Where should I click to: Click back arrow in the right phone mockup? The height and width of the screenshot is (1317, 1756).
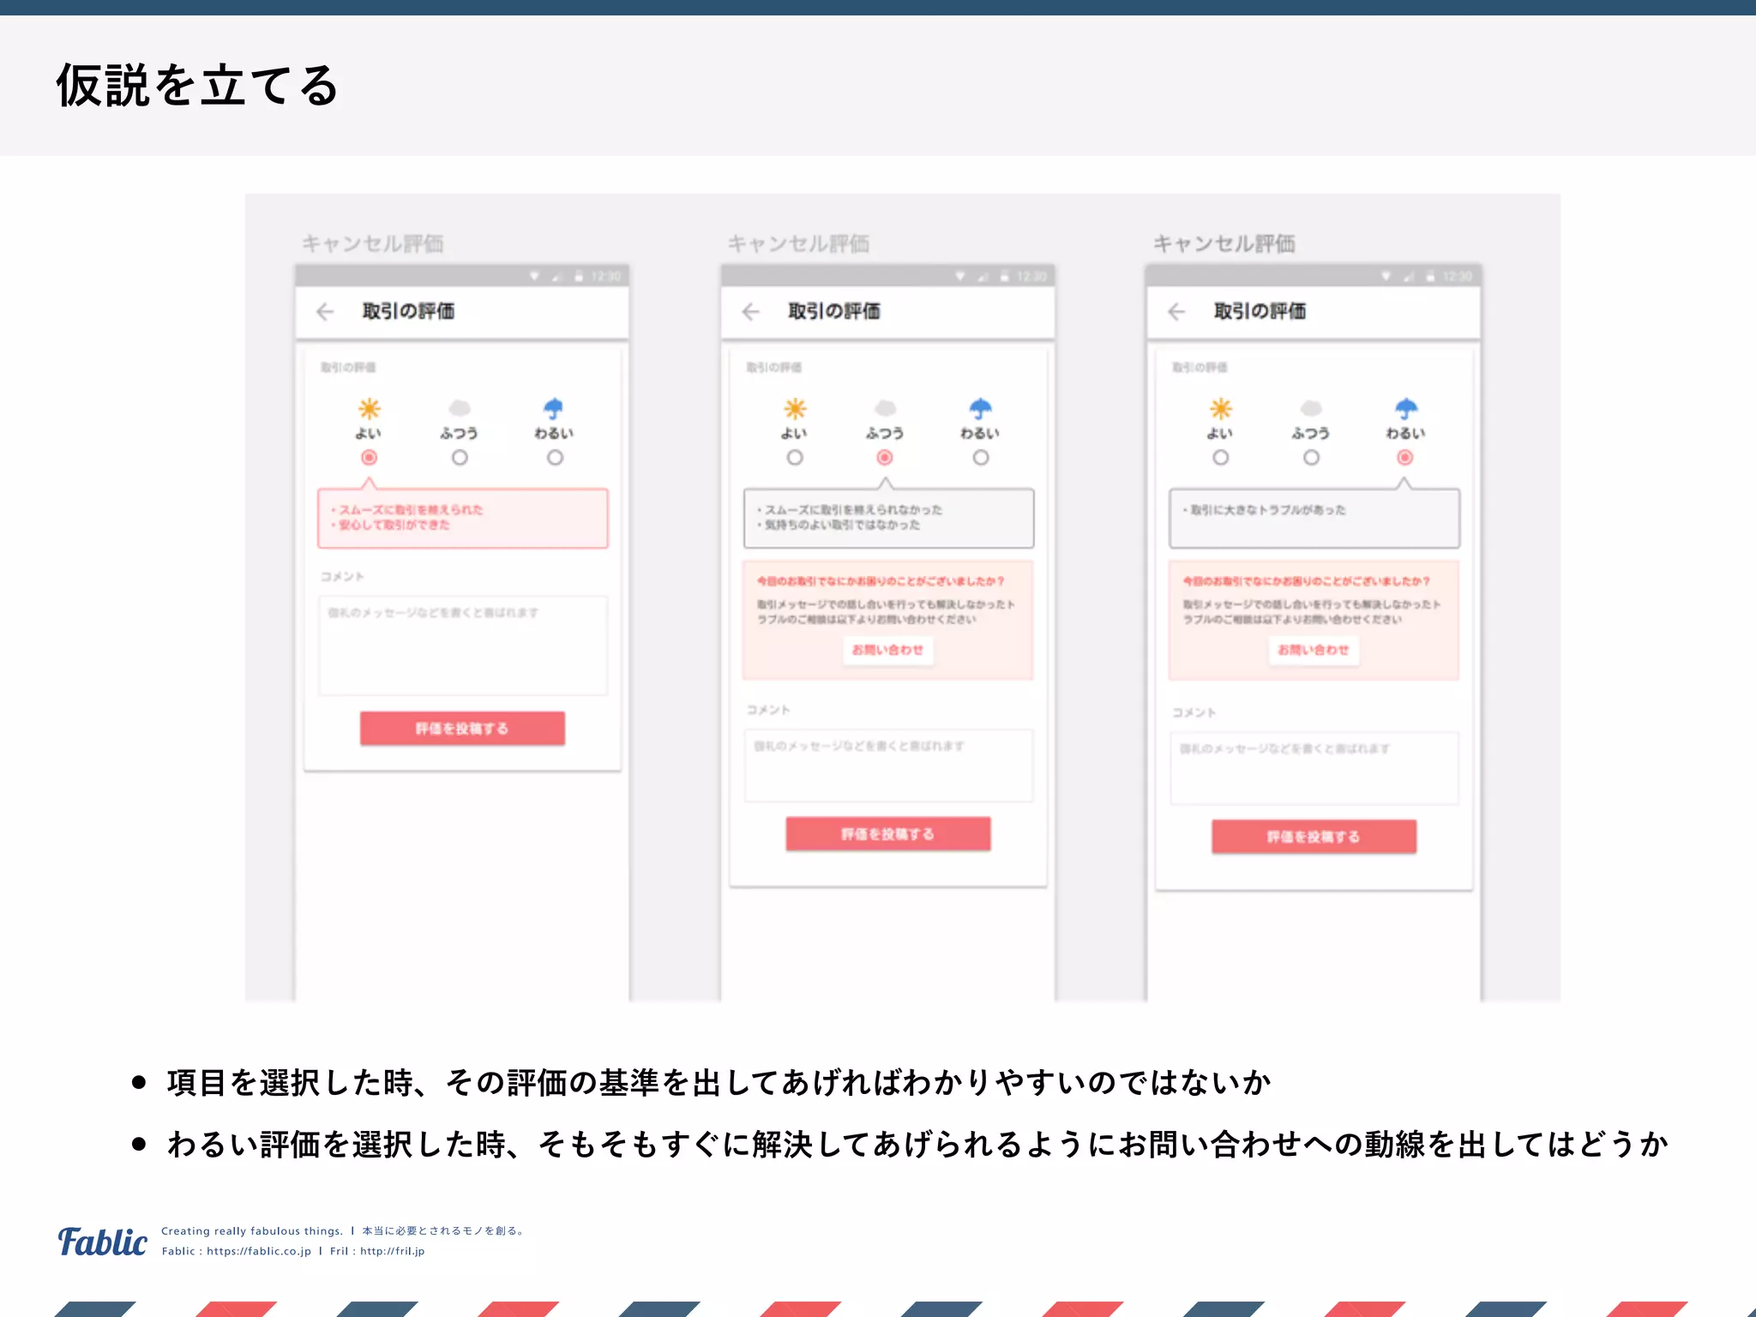click(1176, 311)
